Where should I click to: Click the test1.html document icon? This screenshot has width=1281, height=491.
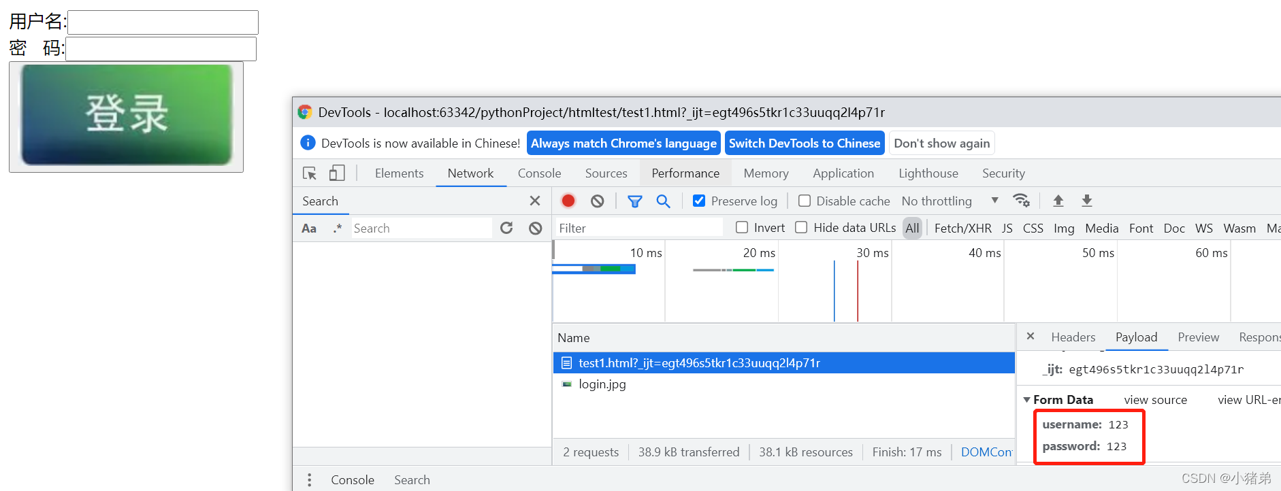tap(566, 363)
